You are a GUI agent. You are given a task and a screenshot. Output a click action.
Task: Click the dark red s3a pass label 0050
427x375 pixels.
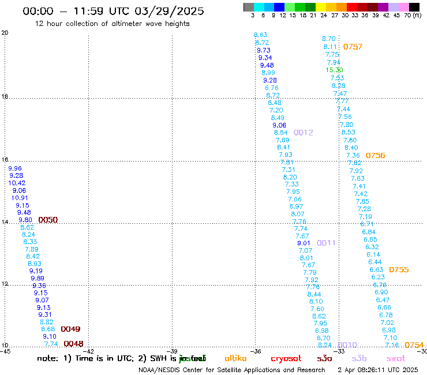pyautogui.click(x=48, y=220)
